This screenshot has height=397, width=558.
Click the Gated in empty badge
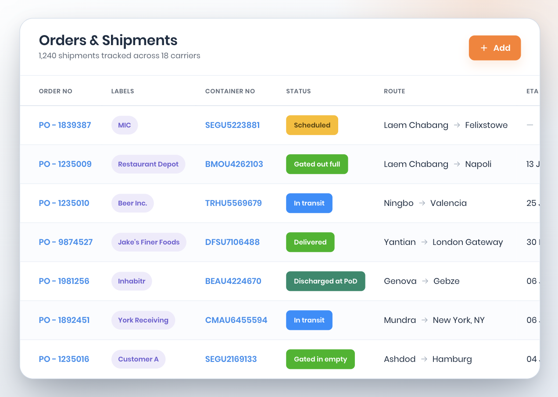(320, 359)
